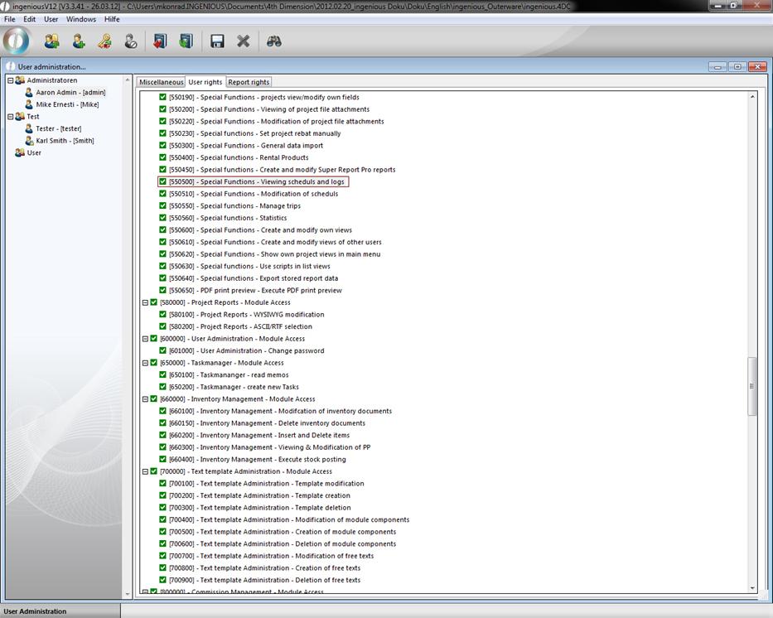
Task: Save changes with the floppy disk icon
Action: tap(218, 41)
